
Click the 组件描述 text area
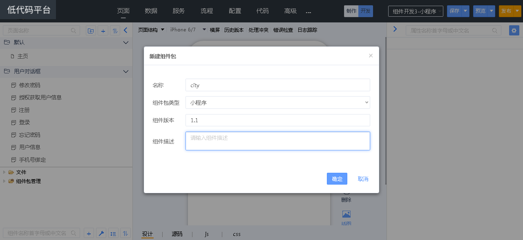click(x=277, y=141)
